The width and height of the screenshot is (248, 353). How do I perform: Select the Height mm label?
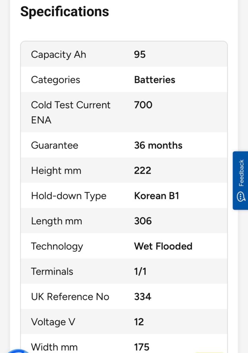click(x=56, y=170)
